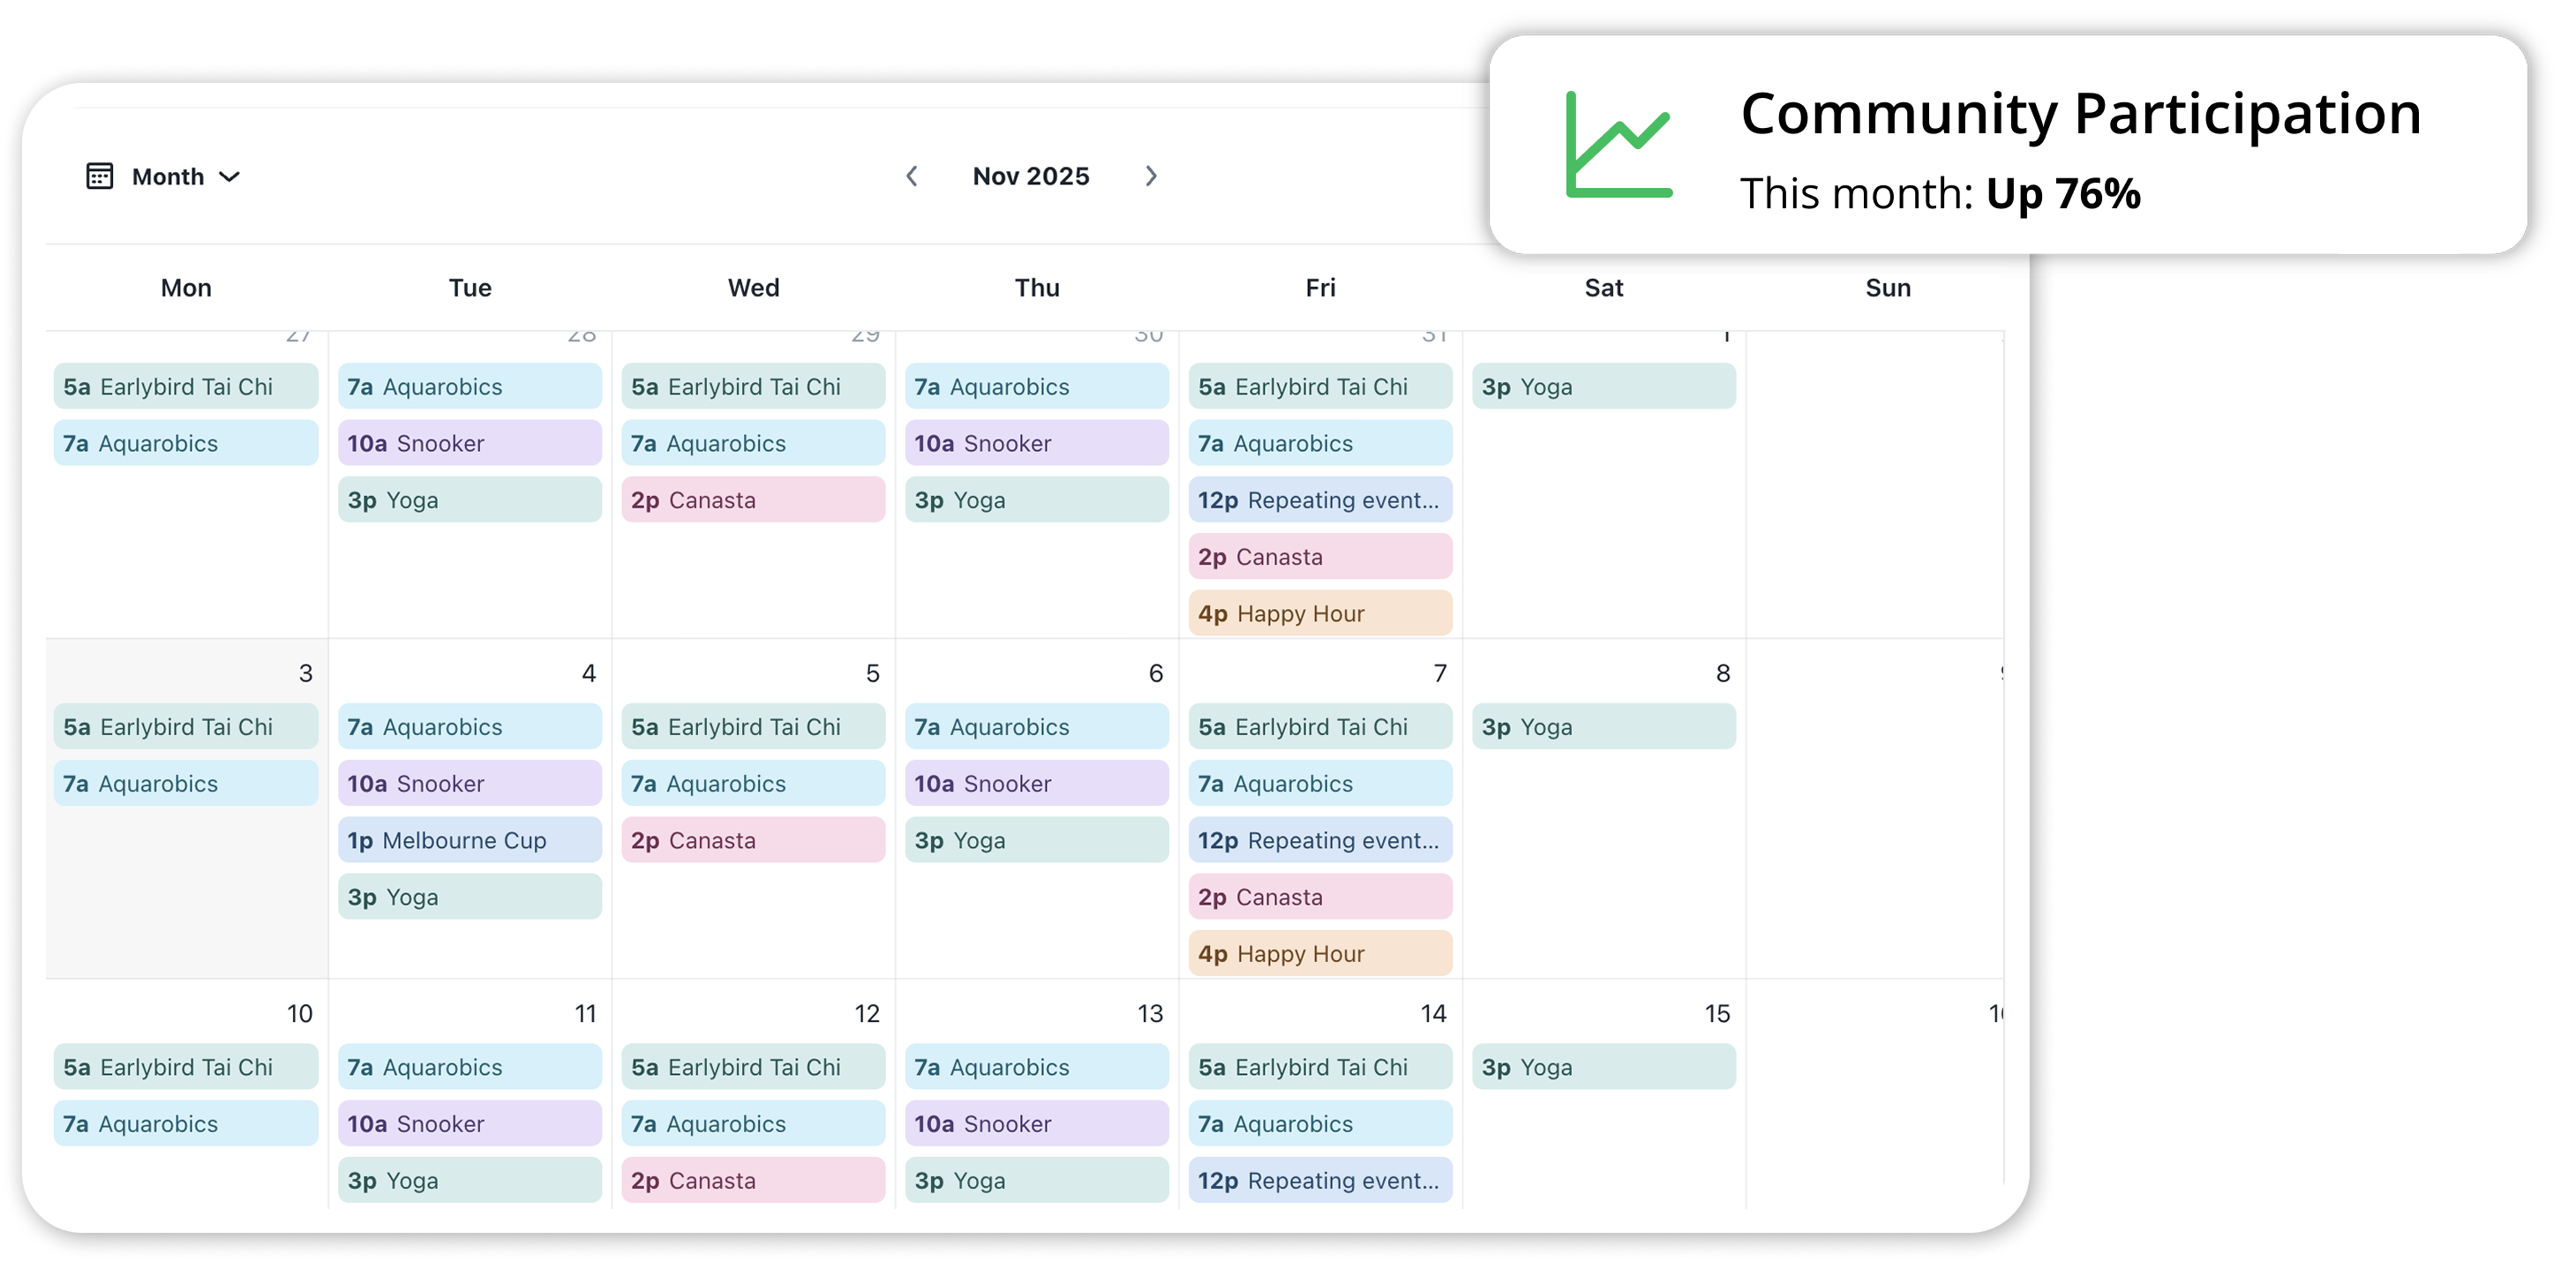Click the calendar view icon beside Month
This screenshot has height=1262, width=2576.
(99, 176)
